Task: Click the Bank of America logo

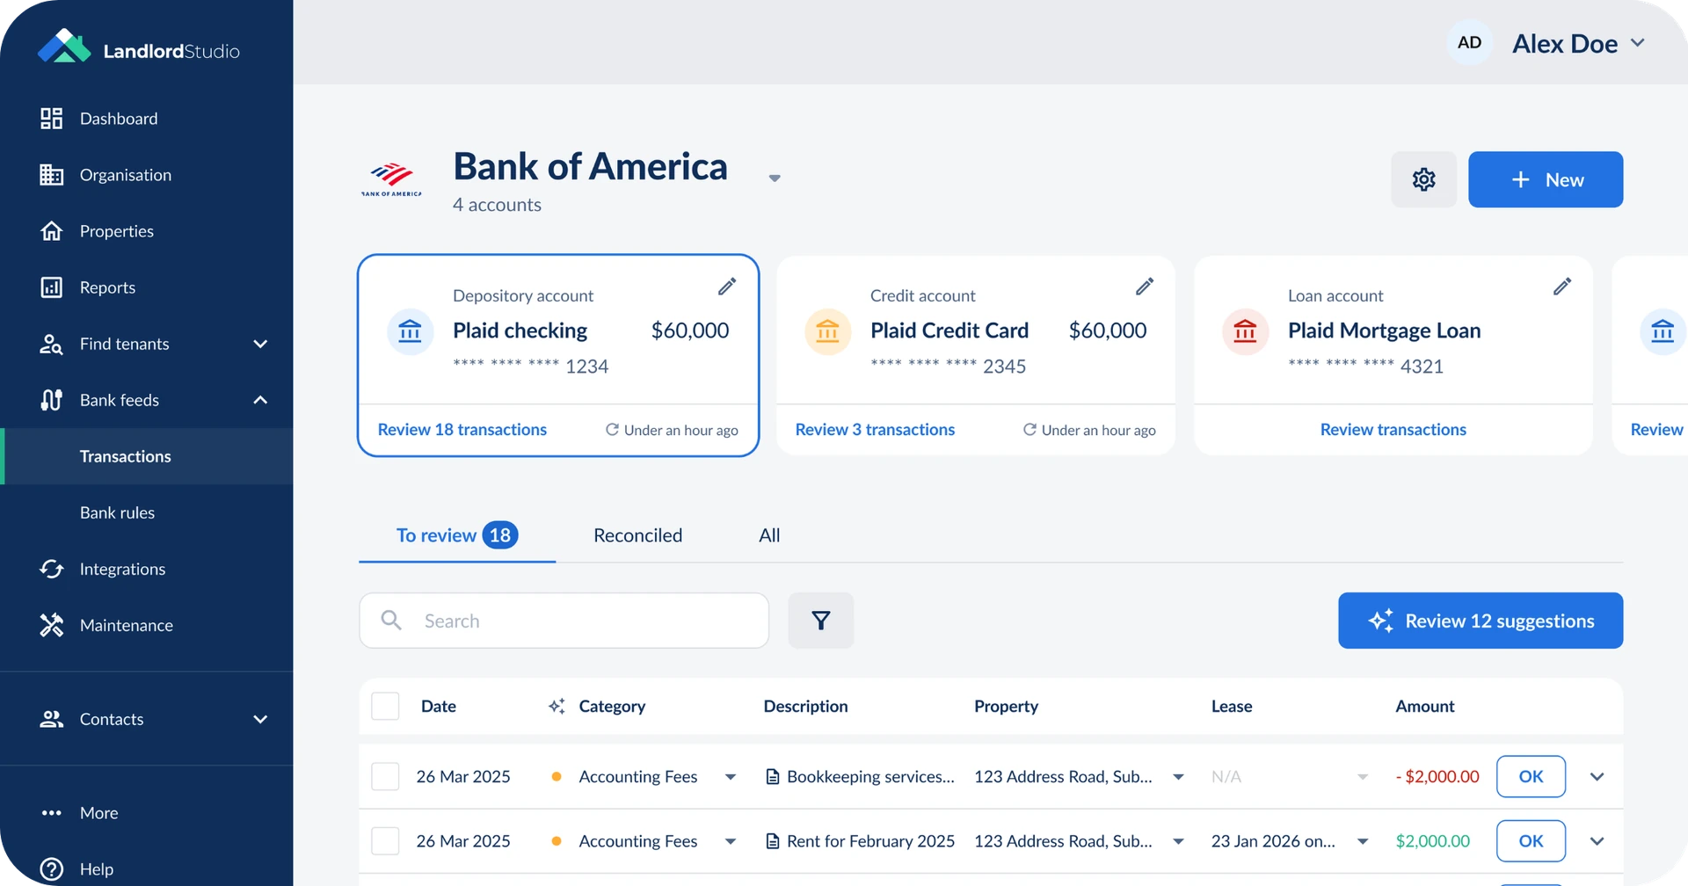Action: tap(391, 179)
